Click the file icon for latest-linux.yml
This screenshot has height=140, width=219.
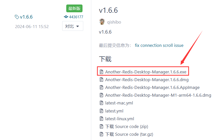101,119
